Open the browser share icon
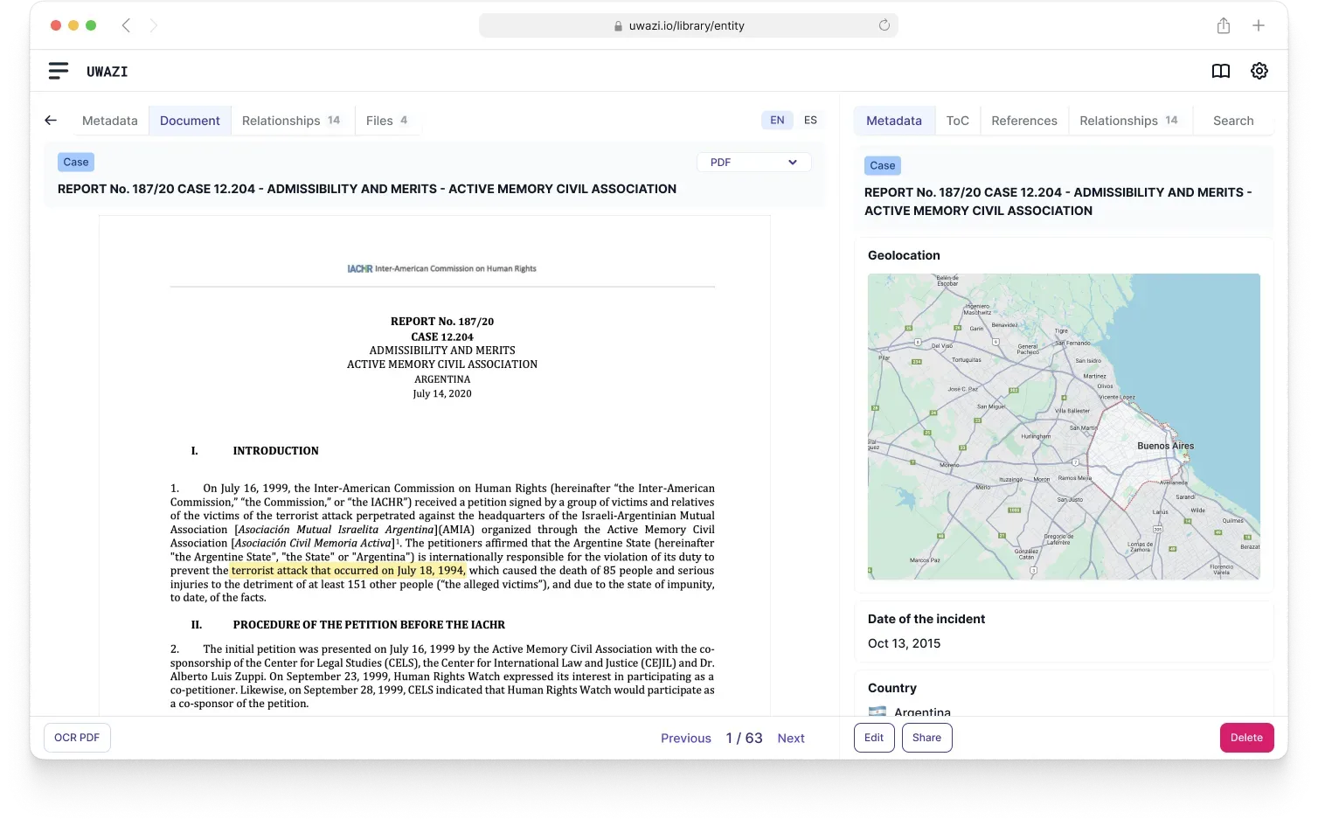 point(1223,25)
